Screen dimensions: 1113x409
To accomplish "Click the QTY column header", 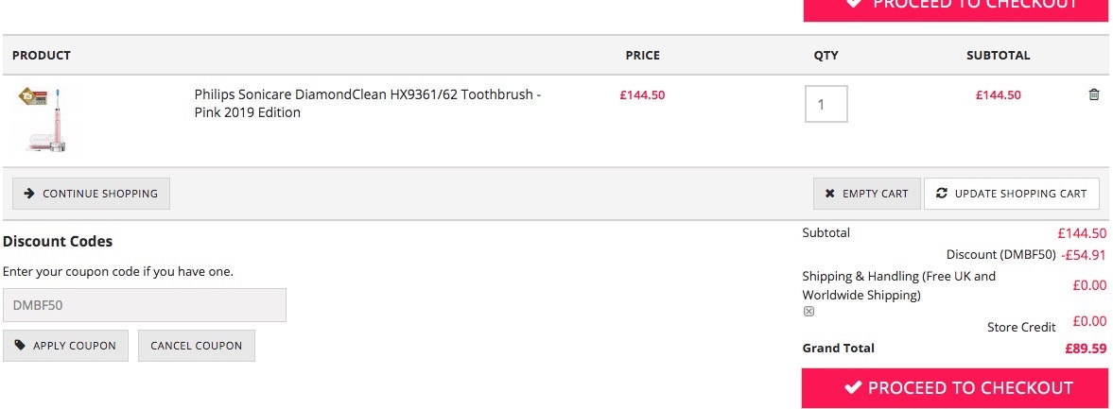I will (x=826, y=56).
